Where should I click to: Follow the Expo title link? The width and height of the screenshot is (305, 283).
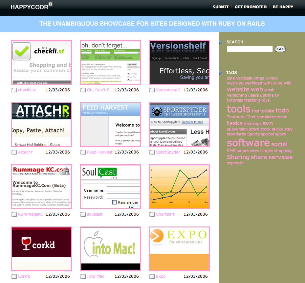pyautogui.click(x=161, y=276)
